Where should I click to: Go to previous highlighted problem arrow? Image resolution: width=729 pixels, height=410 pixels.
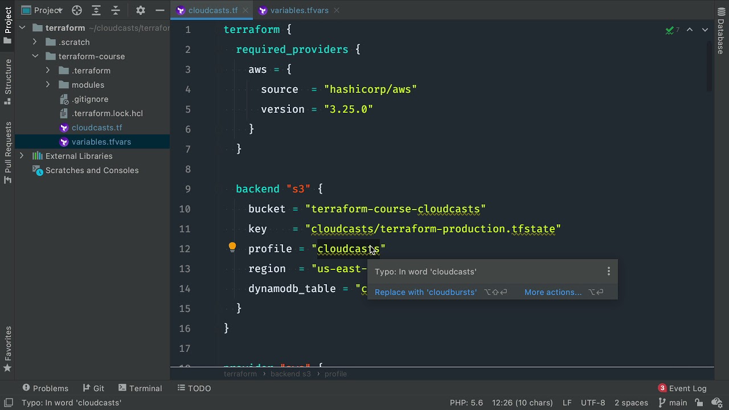coord(690,30)
